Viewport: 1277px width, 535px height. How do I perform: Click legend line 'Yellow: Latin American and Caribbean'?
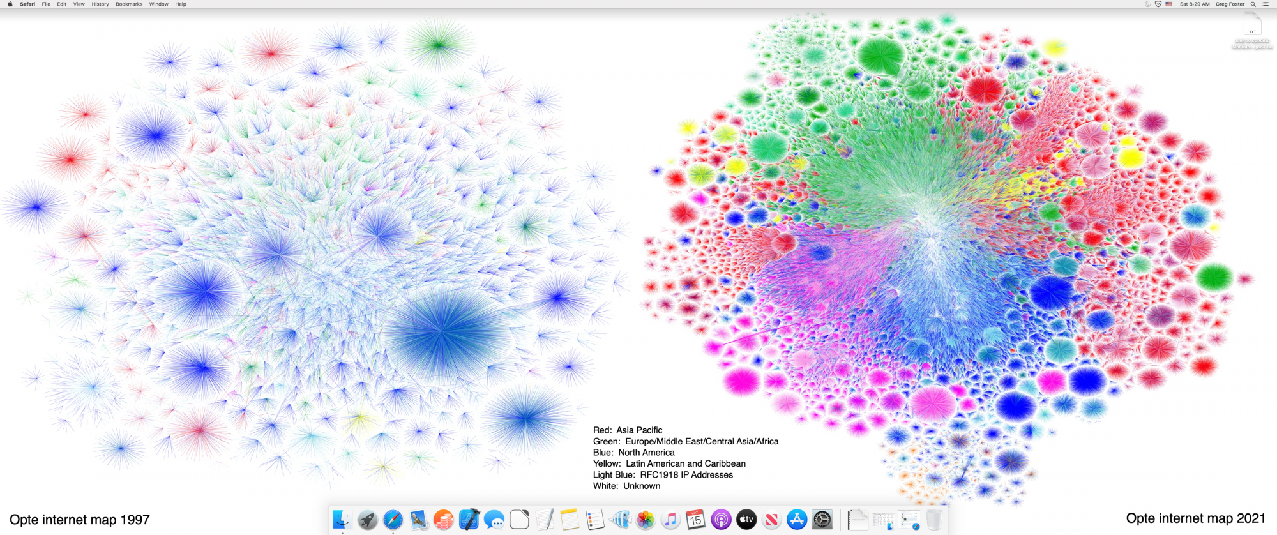[669, 463]
